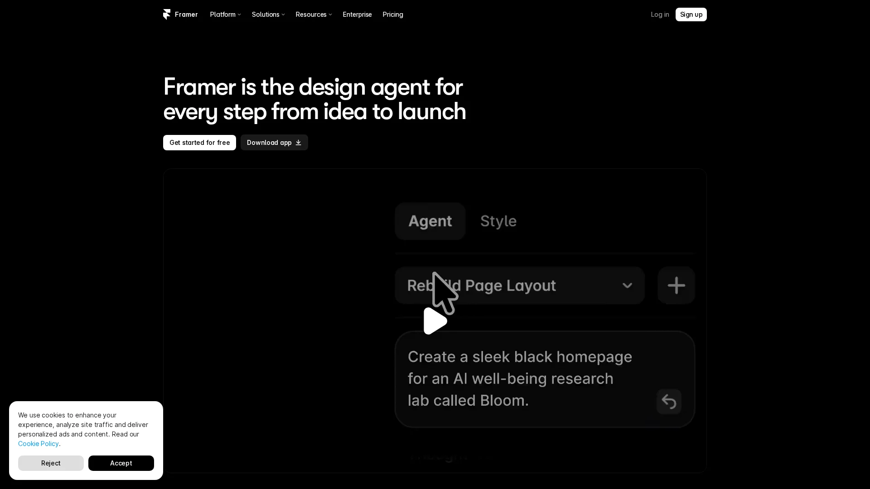Viewport: 870px width, 489px height.
Task: Open the Pricing page
Action: 393,14
